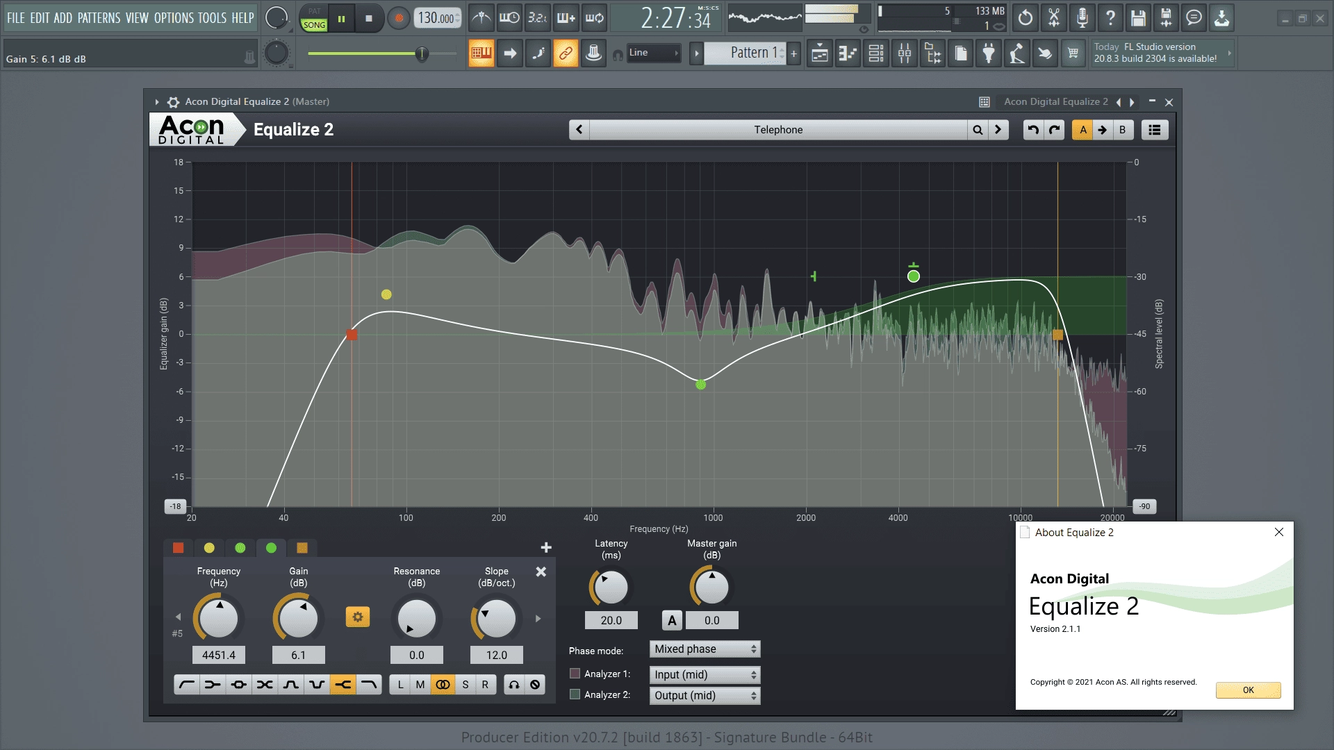Viewport: 1334px width, 750px height.
Task: Open the preset search magnifier
Action: pos(978,130)
